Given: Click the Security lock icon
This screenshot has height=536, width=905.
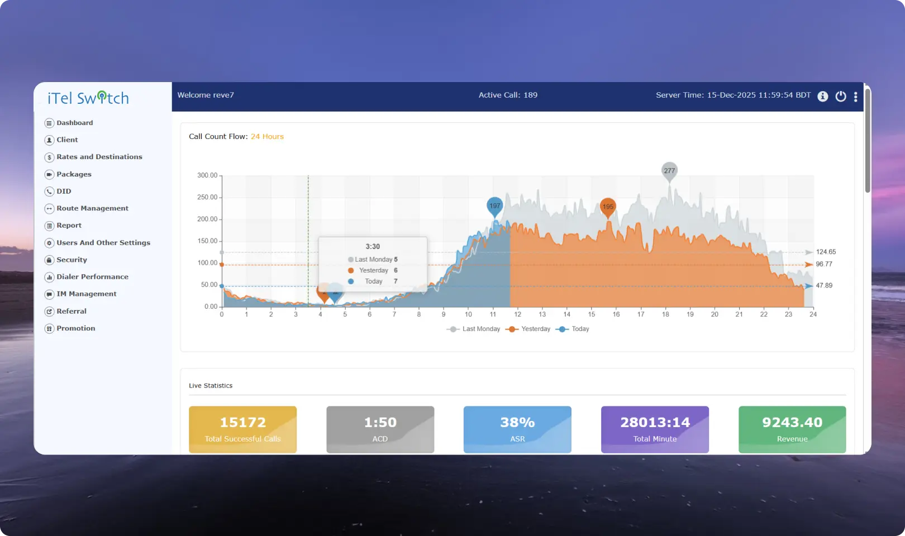Looking at the screenshot, I should pyautogui.click(x=49, y=260).
